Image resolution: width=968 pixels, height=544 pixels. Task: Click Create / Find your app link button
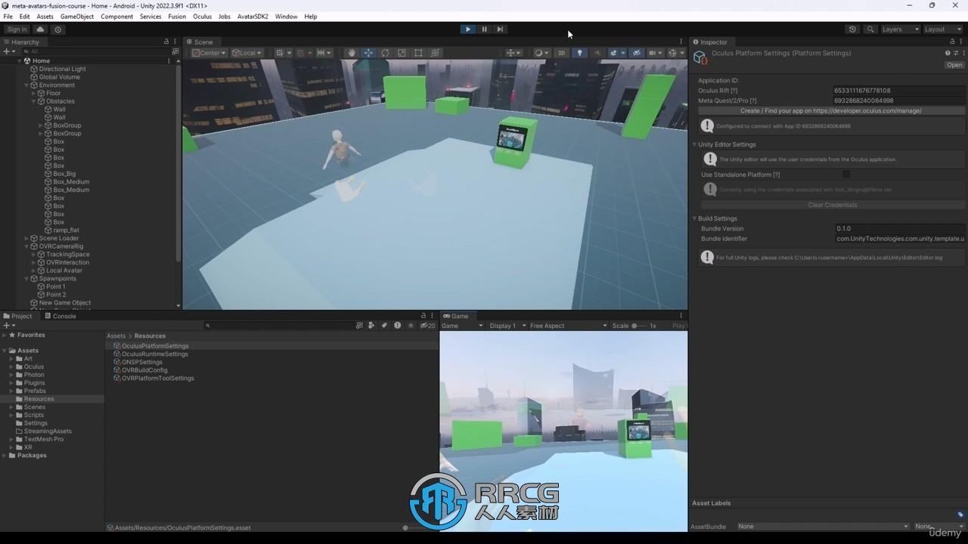[x=831, y=110]
